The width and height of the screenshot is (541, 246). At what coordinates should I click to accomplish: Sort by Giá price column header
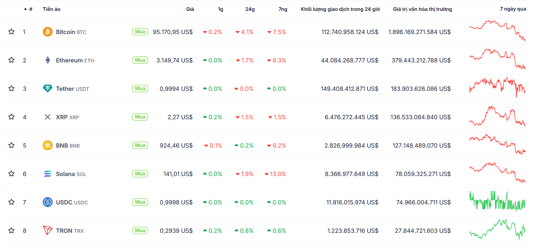click(190, 9)
